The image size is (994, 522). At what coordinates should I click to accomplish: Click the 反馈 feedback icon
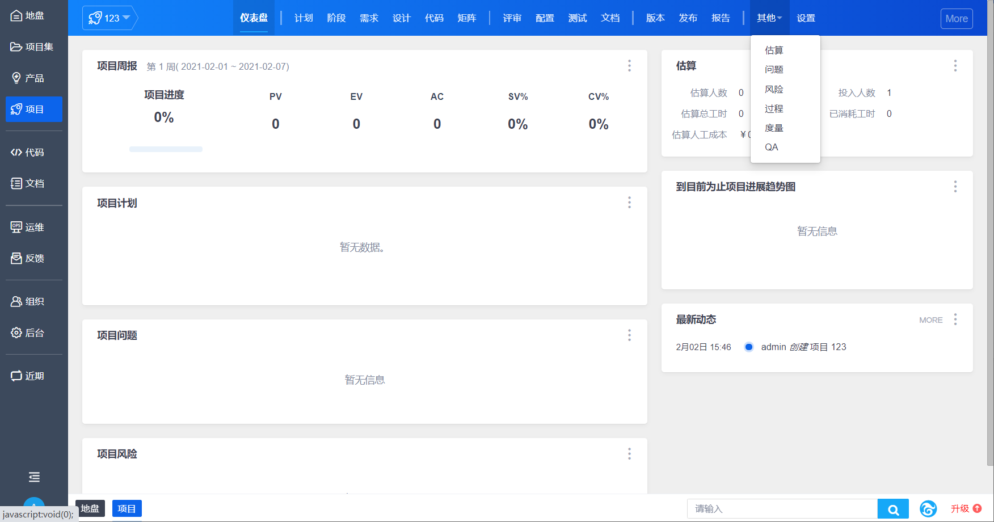tap(16, 259)
